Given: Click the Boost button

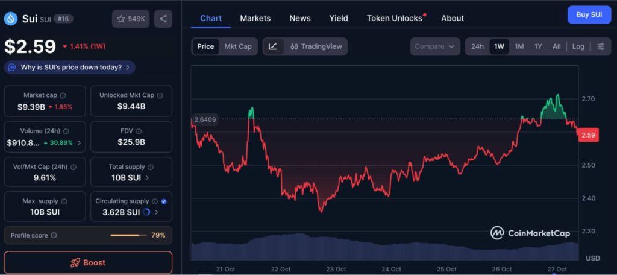Looking at the screenshot, I should coord(88,263).
